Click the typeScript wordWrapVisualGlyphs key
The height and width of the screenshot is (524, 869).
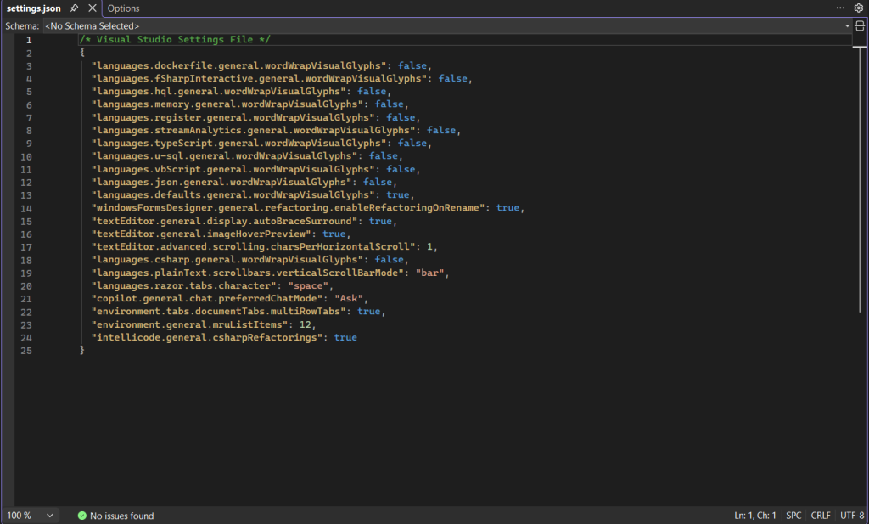tap(238, 143)
